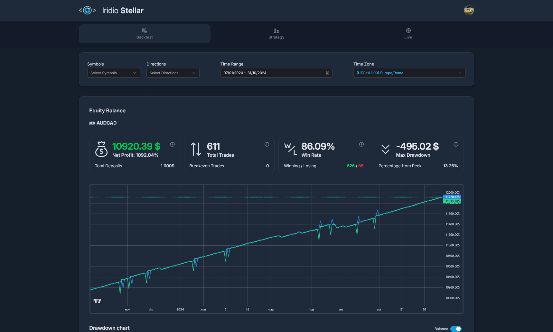Switch to the Strategy tab
Screen dimensions: 553x332
tap(276, 34)
